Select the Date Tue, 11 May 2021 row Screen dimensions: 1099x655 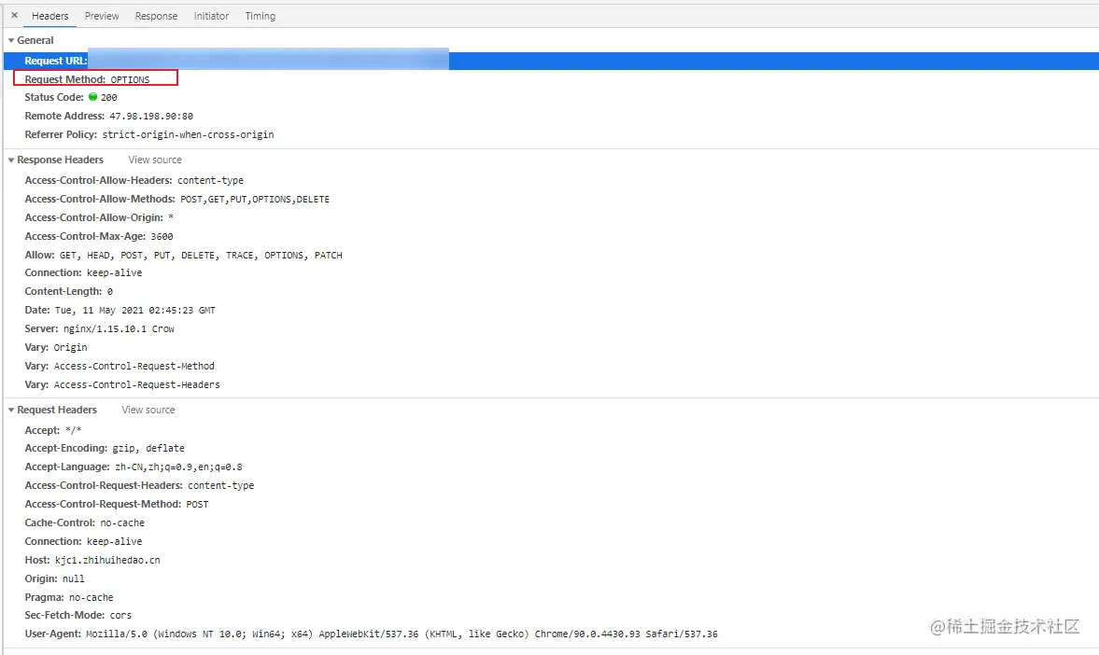coord(120,310)
